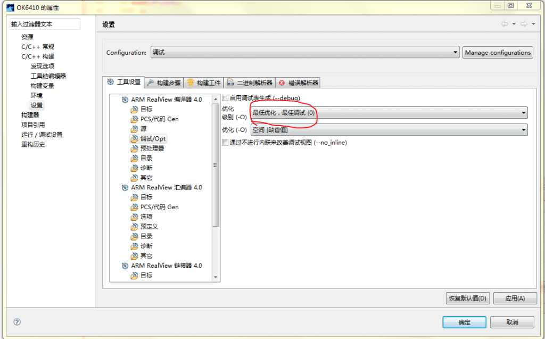Click icon beside 预定义 option
Viewport: 545px width, 339px height.
[x=135, y=227]
